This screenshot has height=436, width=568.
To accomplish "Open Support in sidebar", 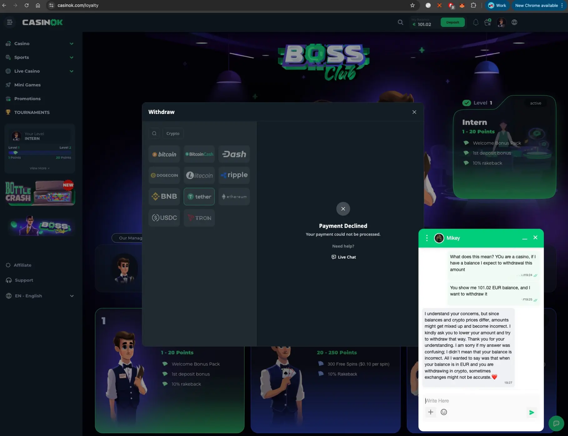I will point(24,280).
